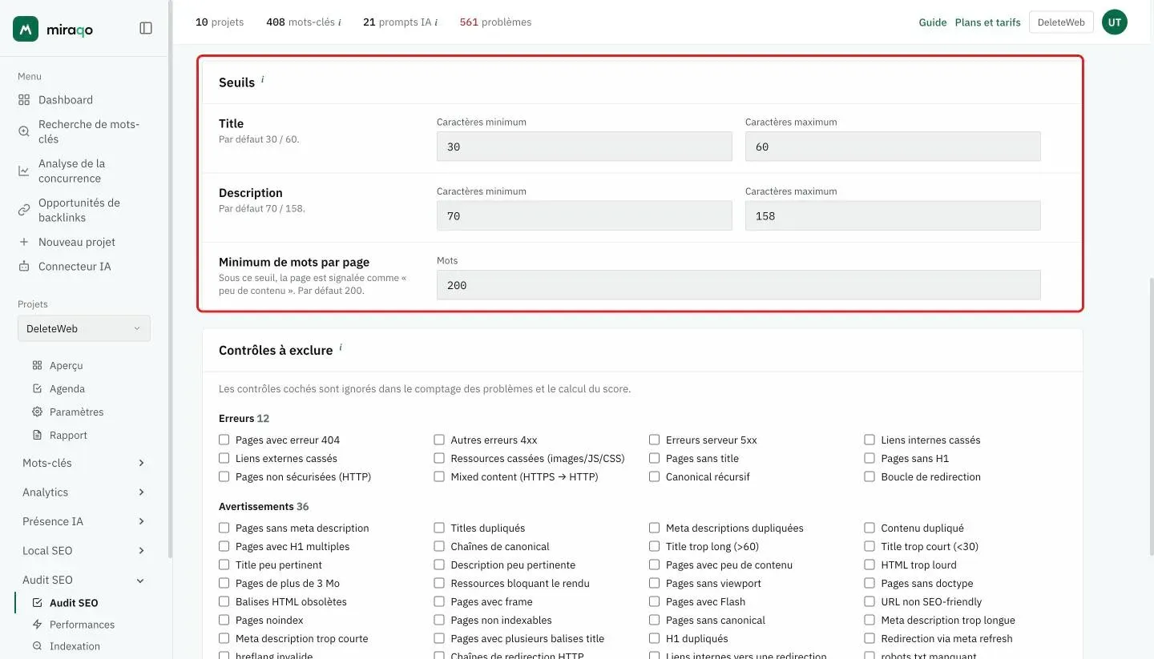The height and width of the screenshot is (659, 1154).
Task: Click the DeleteWeb button in top bar
Action: tap(1061, 22)
